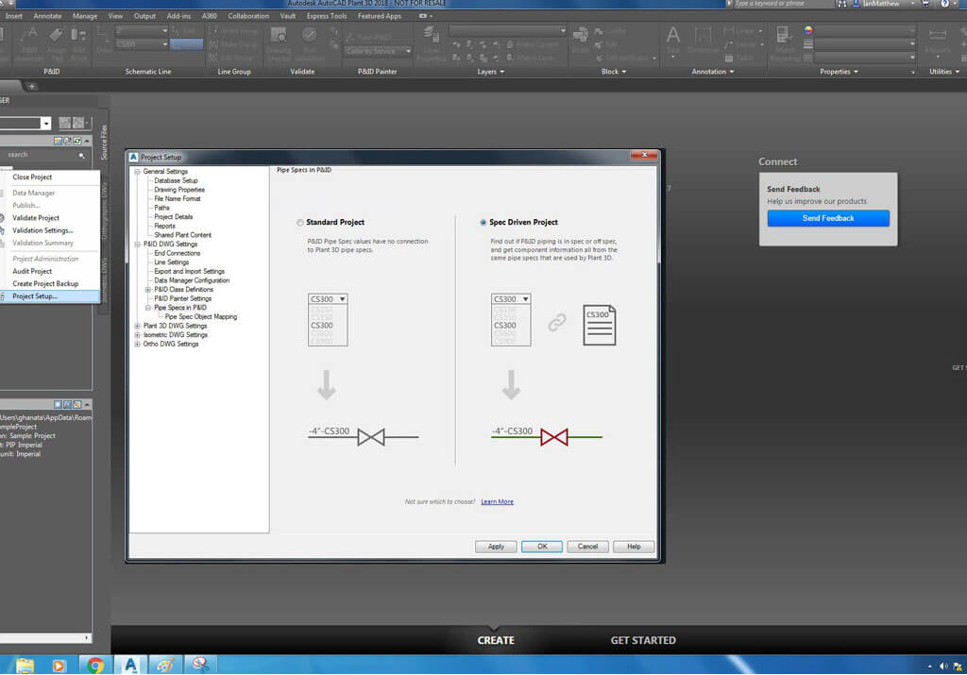Click the Send Feedback button
Viewport: 967px width, 675px height.
(x=828, y=218)
